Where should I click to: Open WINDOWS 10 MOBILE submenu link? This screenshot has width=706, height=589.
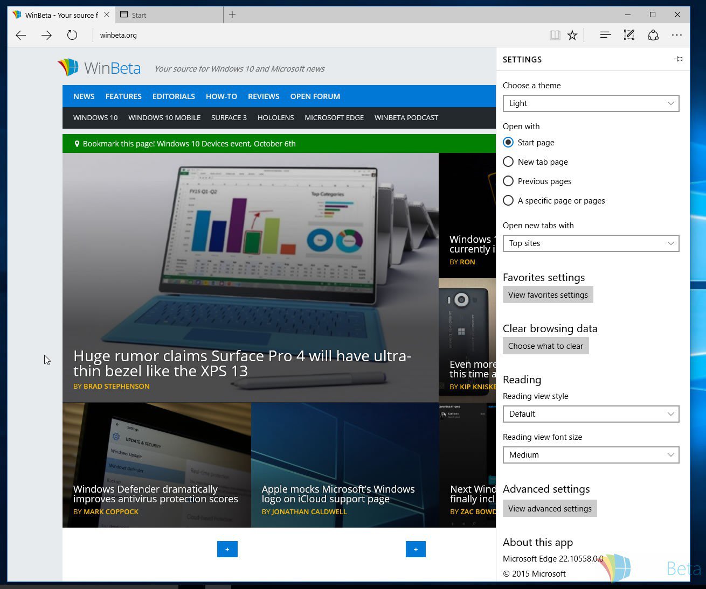click(164, 117)
